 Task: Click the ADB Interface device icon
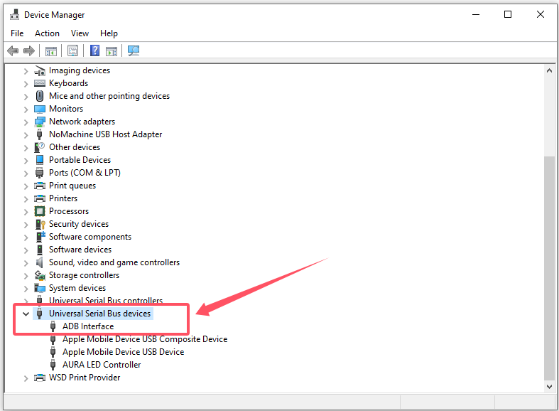pos(53,326)
